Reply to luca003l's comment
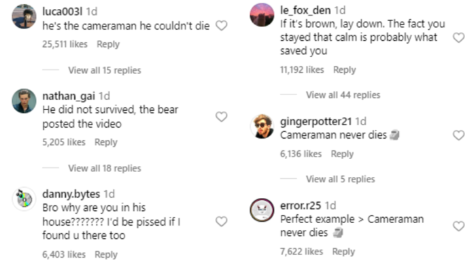476x268 pixels. tap(108, 44)
